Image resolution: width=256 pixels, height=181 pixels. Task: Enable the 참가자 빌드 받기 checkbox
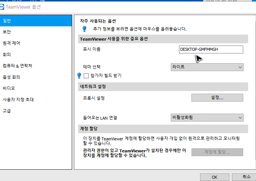(x=86, y=76)
